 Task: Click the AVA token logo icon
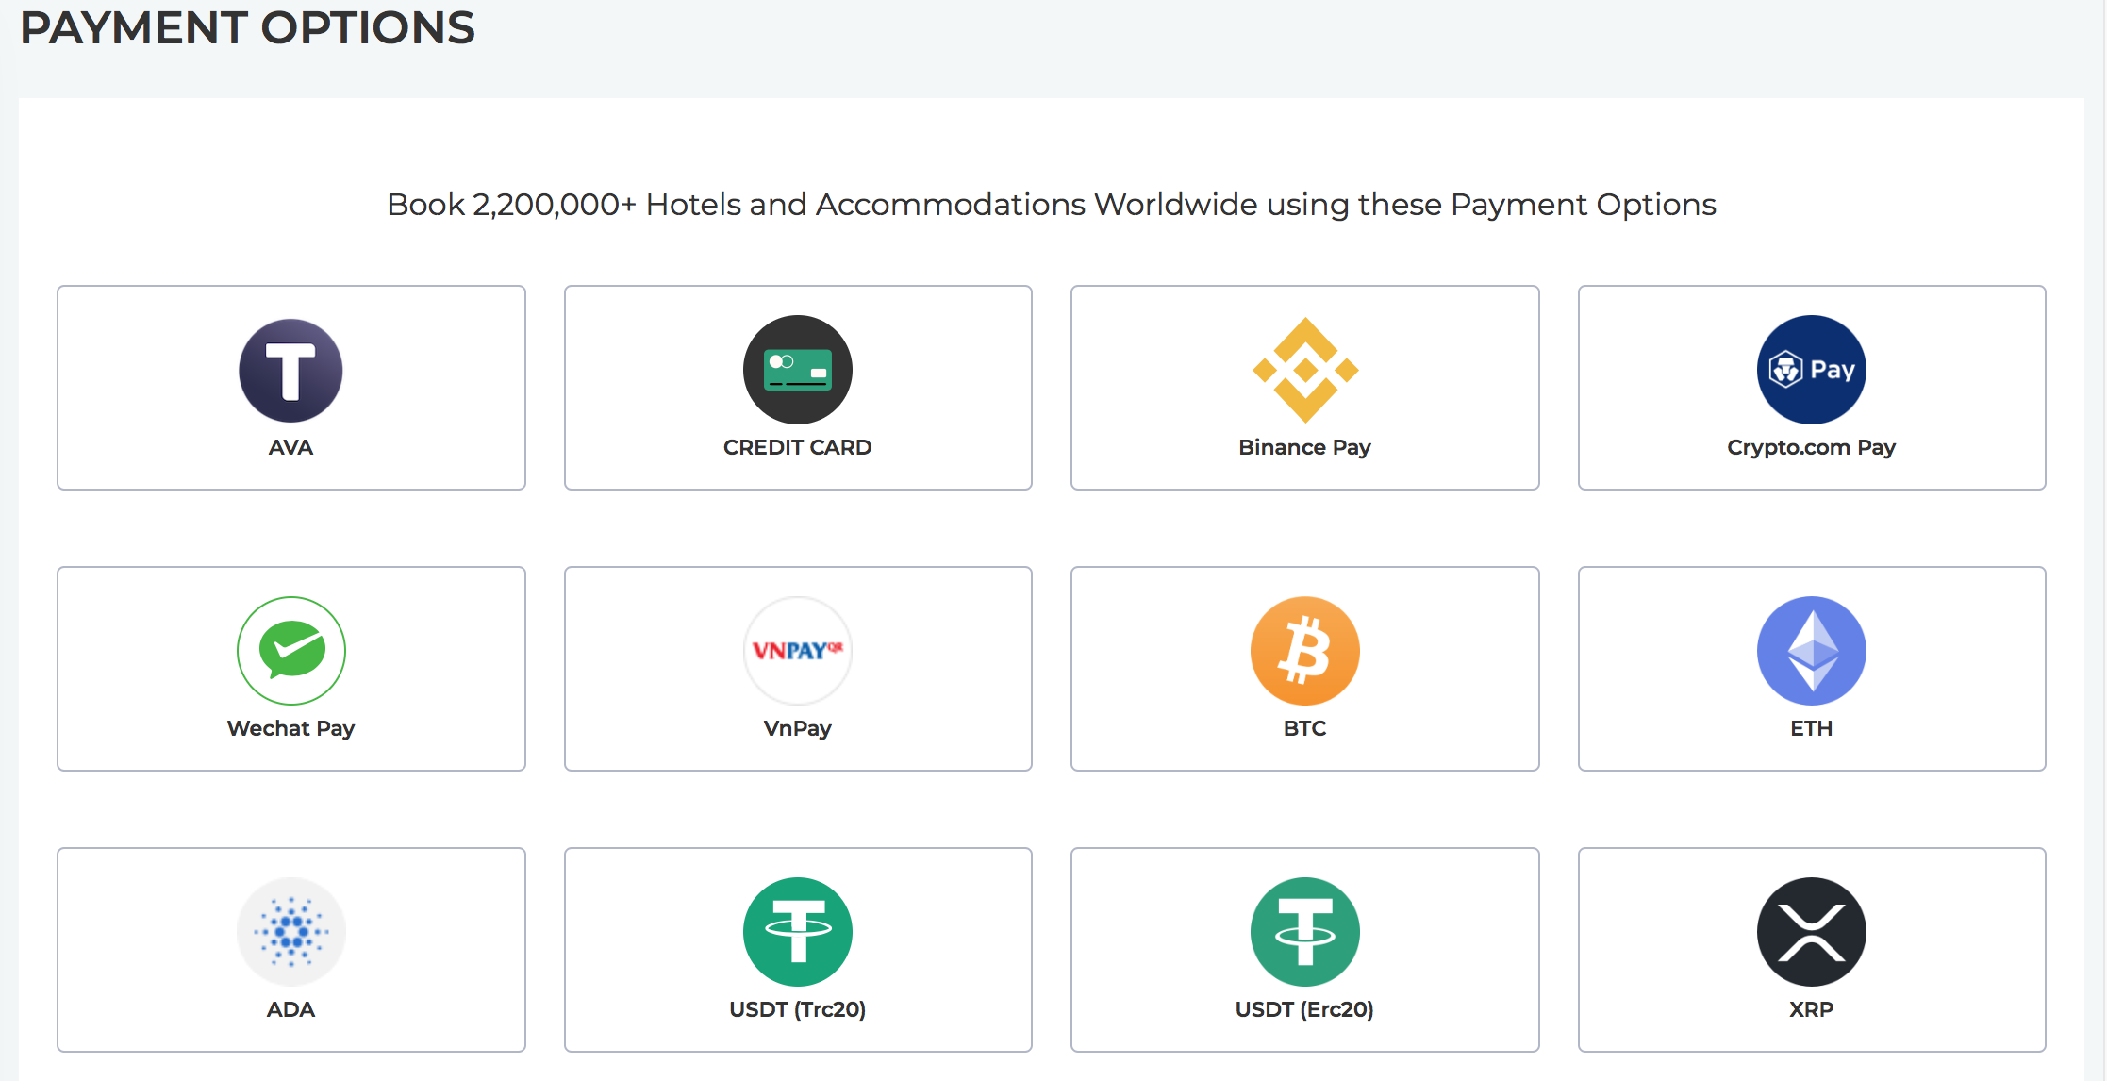pyautogui.click(x=290, y=370)
